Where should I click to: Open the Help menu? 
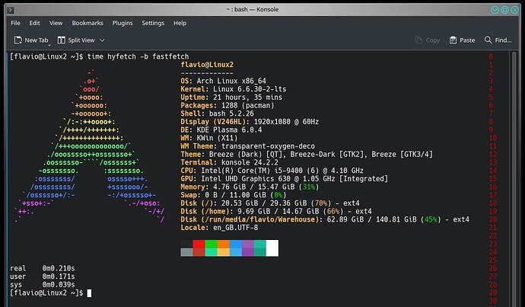pyautogui.click(x=180, y=23)
